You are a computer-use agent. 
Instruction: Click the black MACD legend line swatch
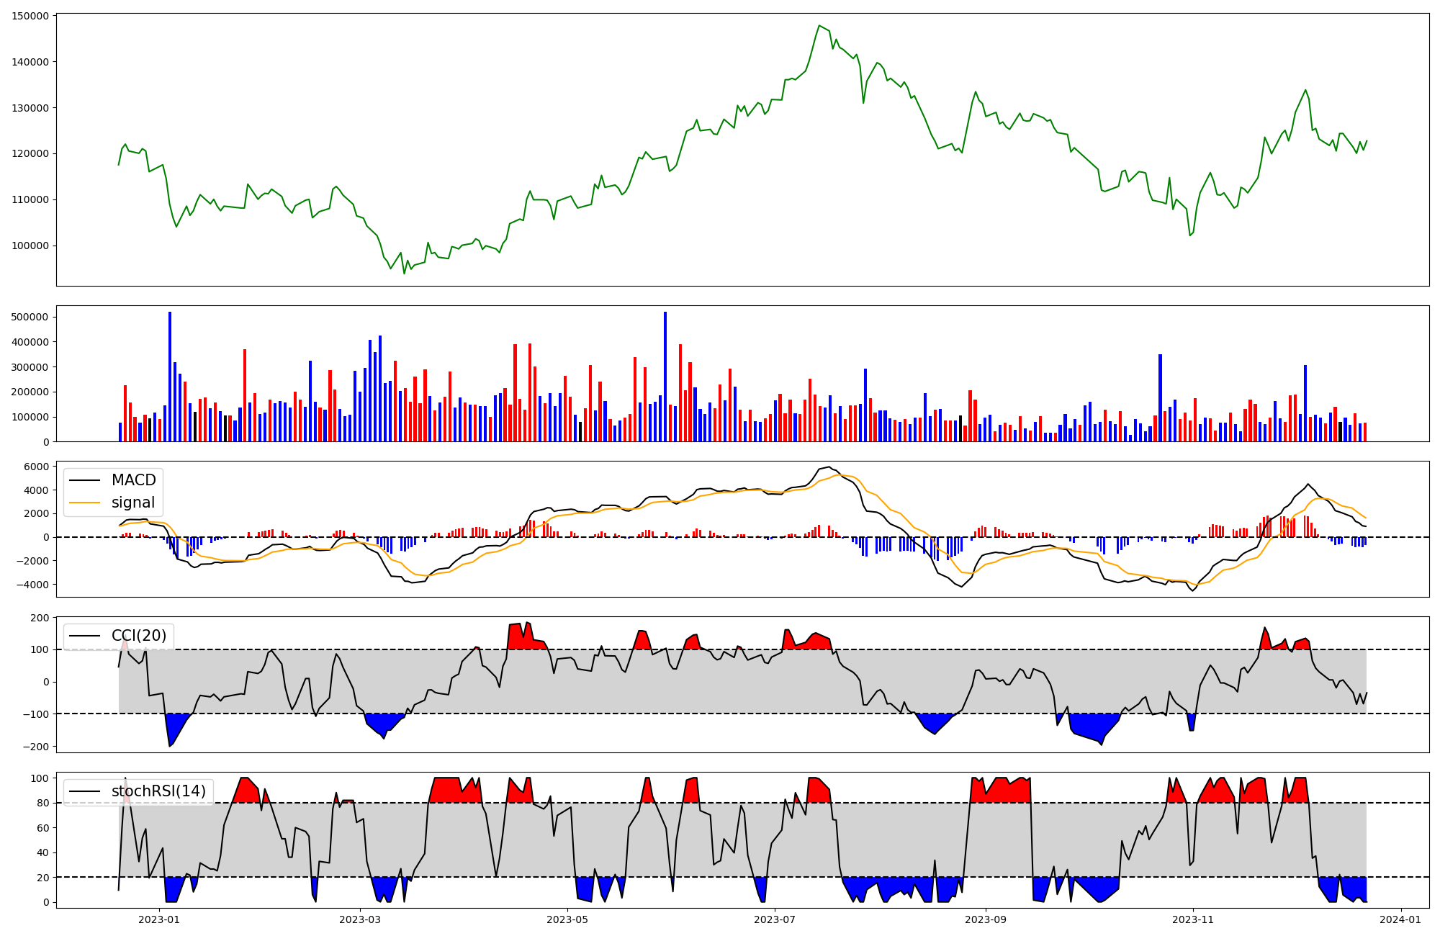86,480
